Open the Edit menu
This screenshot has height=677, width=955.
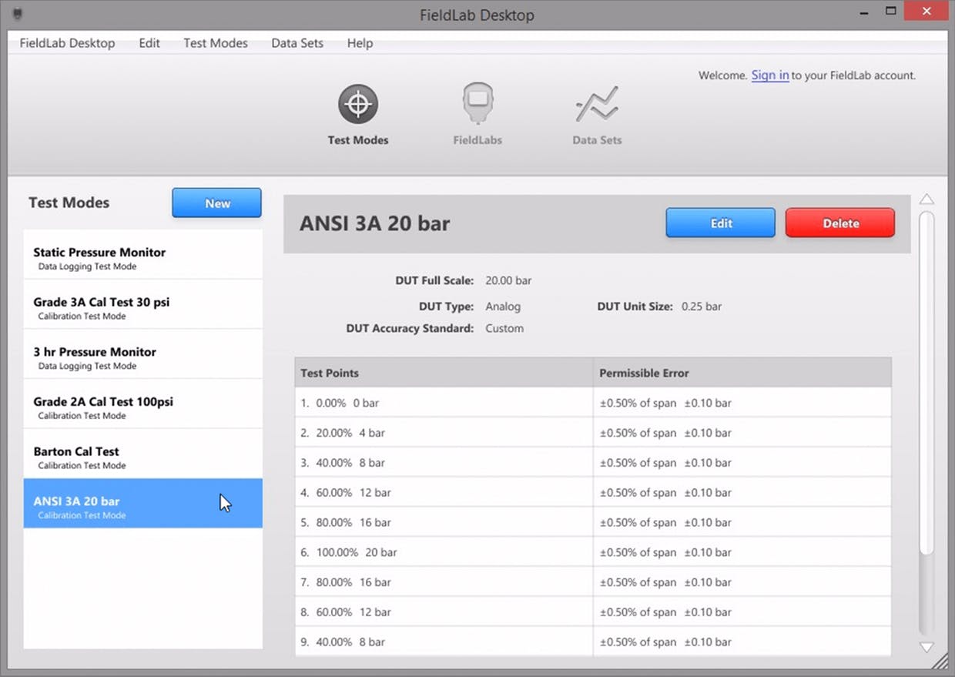point(149,43)
